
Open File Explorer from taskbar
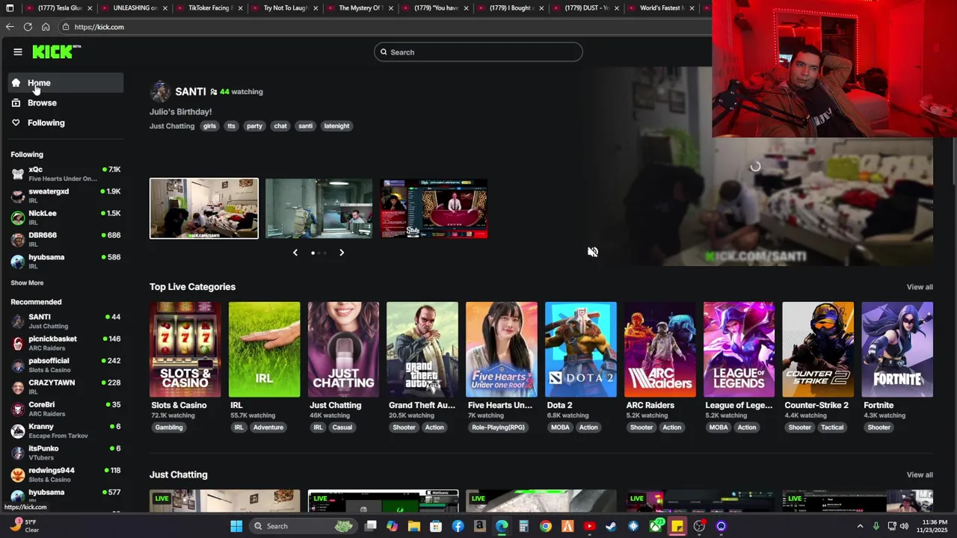[414, 526]
